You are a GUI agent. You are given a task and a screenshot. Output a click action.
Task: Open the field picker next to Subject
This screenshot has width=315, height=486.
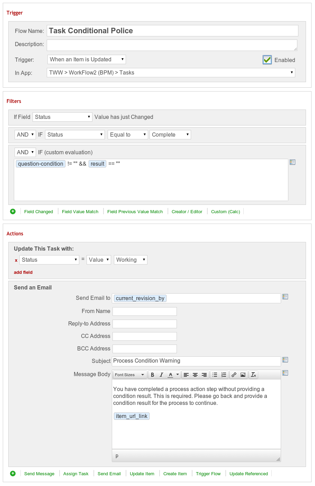tap(285, 360)
